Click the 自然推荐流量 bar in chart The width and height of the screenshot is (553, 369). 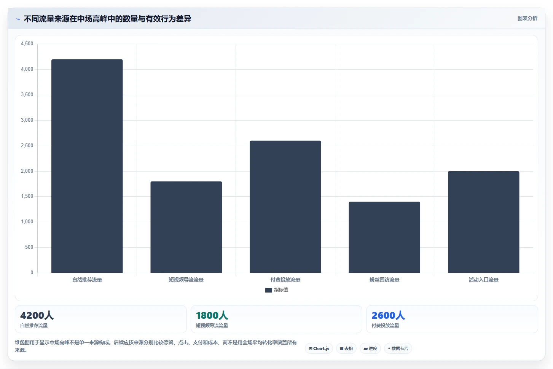click(x=87, y=166)
